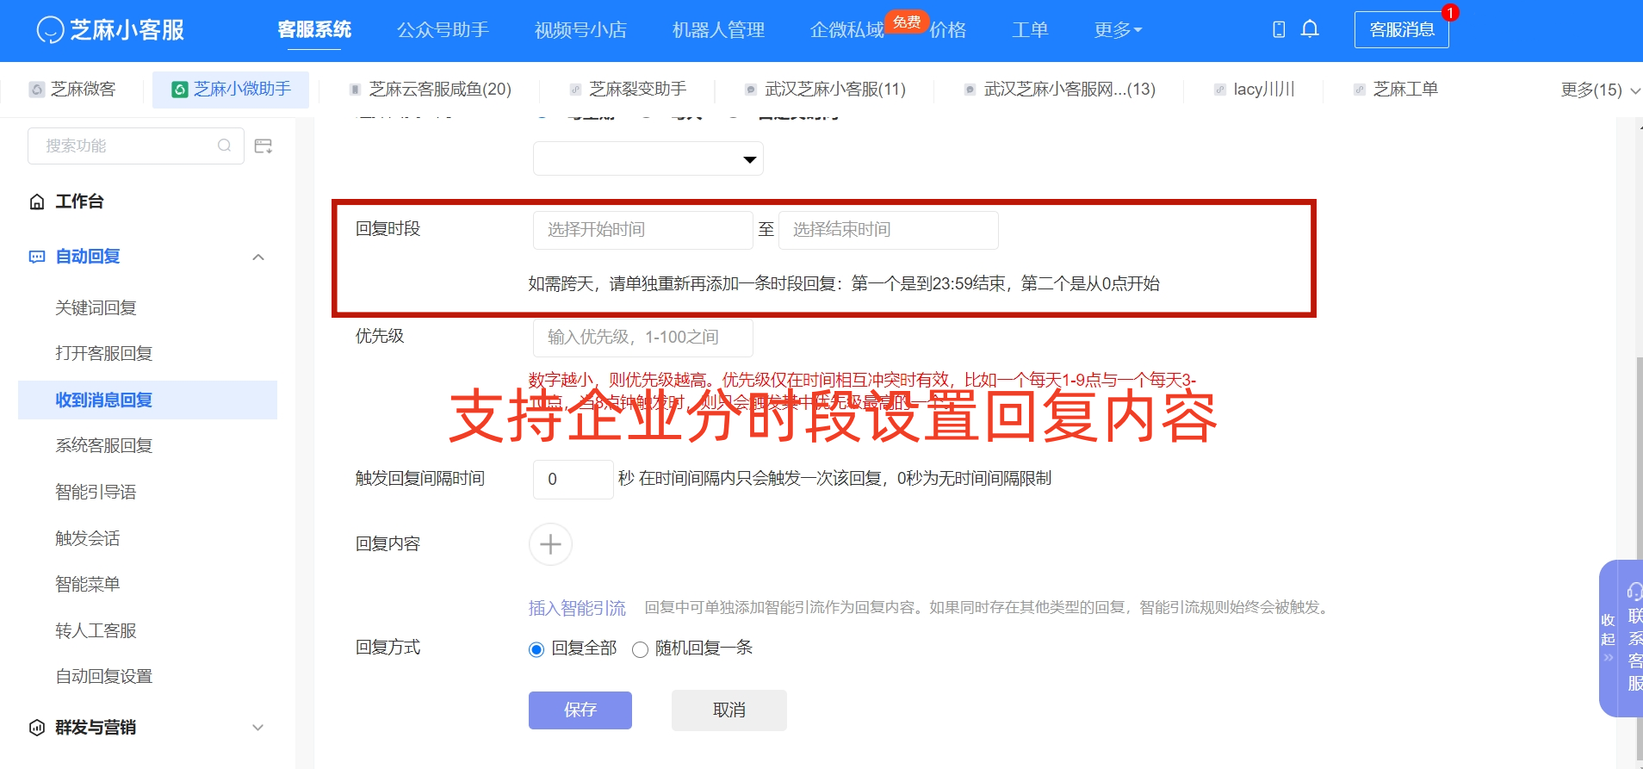Open 自动回复设置 in sidebar
Viewport: 1643px width, 769px height.
[104, 677]
